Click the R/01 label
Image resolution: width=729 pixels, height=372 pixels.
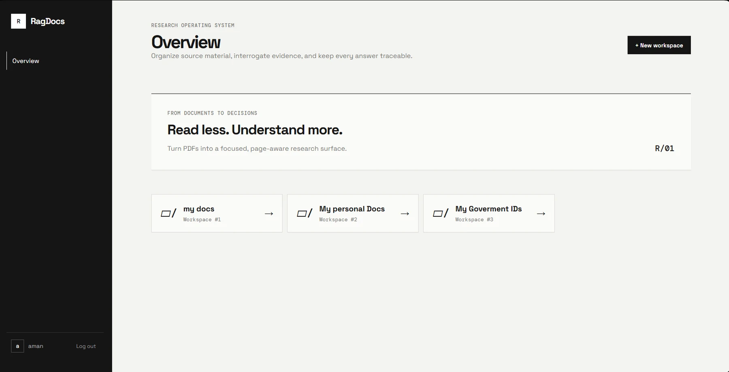pos(665,148)
